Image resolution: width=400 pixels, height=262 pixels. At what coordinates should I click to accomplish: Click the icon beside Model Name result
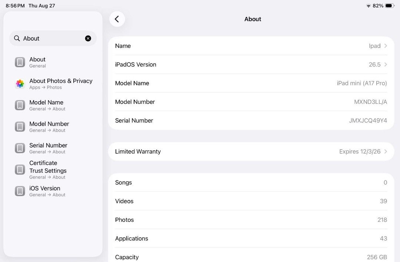[x=20, y=105]
